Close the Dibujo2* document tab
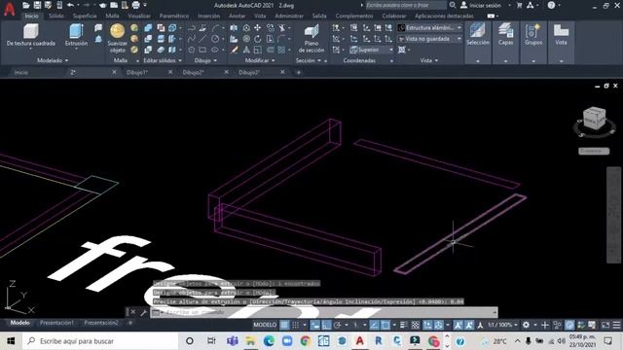 tap(227, 72)
